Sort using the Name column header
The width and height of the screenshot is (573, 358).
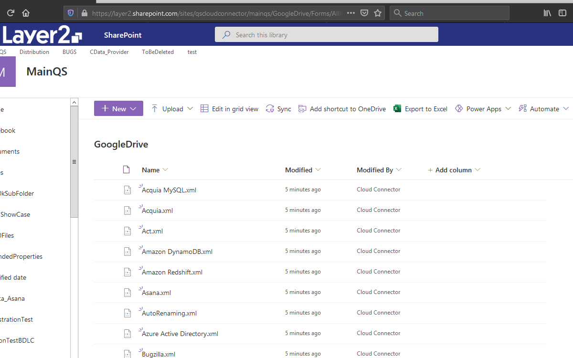pyautogui.click(x=151, y=170)
